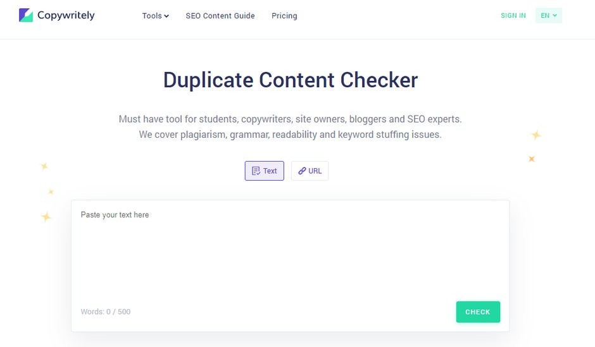This screenshot has width=595, height=347.
Task: Click the Duplicate Content Checker heading
Action: [291, 80]
